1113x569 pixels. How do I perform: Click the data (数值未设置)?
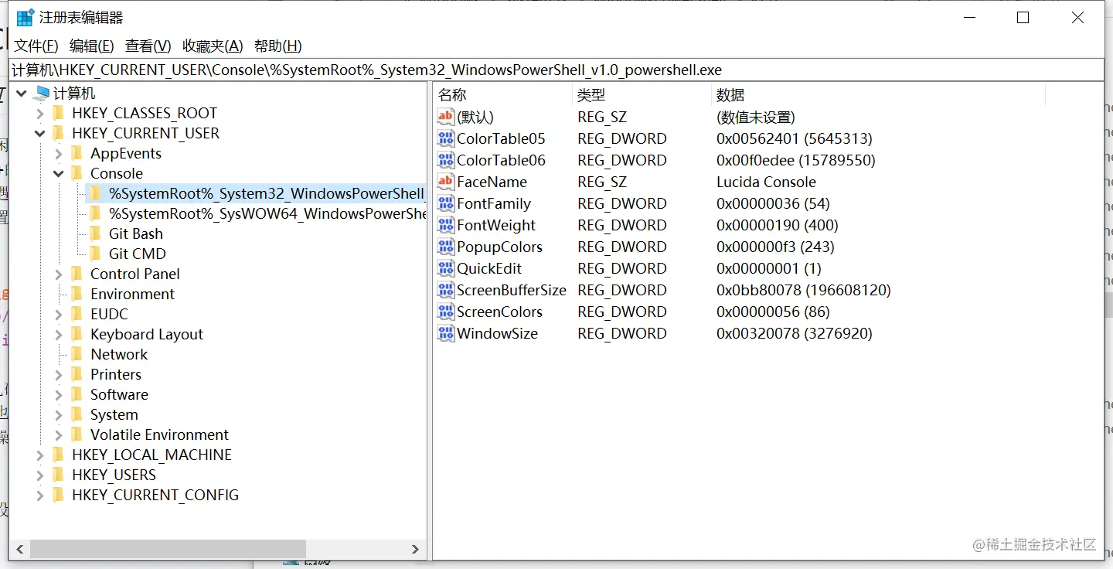tap(755, 117)
